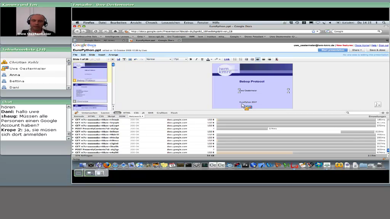This screenshot has width=390, height=219.
Task: Click the Start presentation button
Action: [x=333, y=50]
